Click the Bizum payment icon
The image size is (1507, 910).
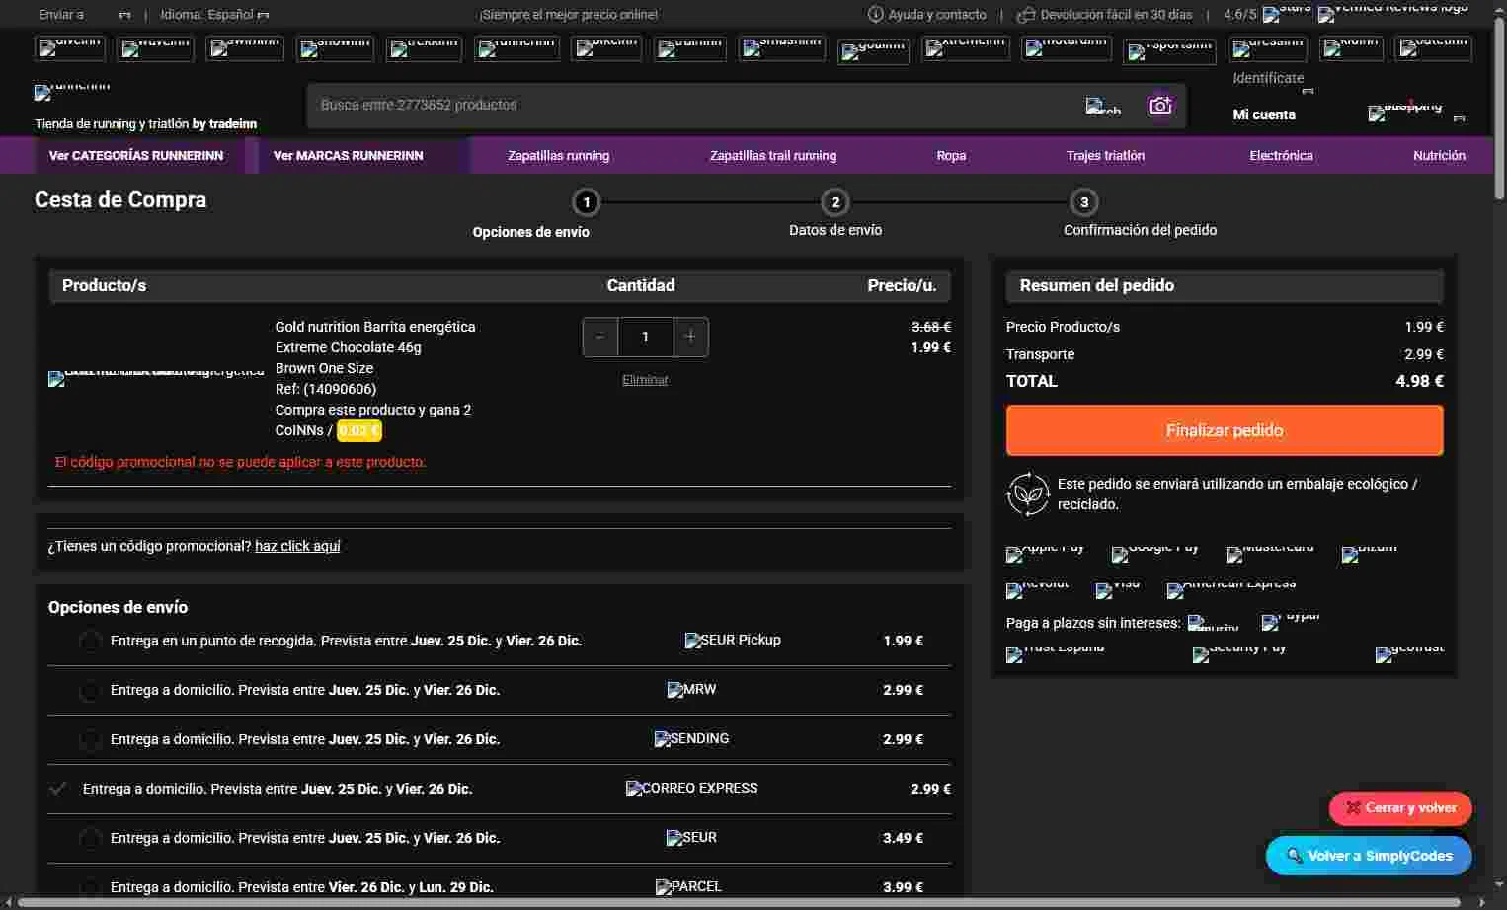1369,554
